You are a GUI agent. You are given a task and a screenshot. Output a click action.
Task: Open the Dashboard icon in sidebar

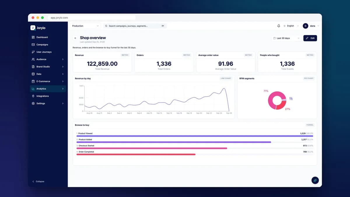point(33,37)
